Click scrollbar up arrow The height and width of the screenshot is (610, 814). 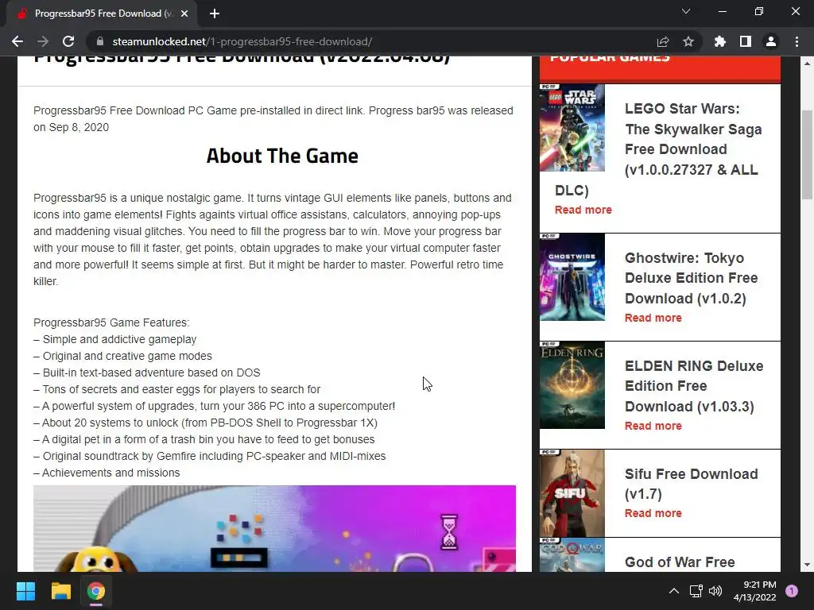click(808, 64)
